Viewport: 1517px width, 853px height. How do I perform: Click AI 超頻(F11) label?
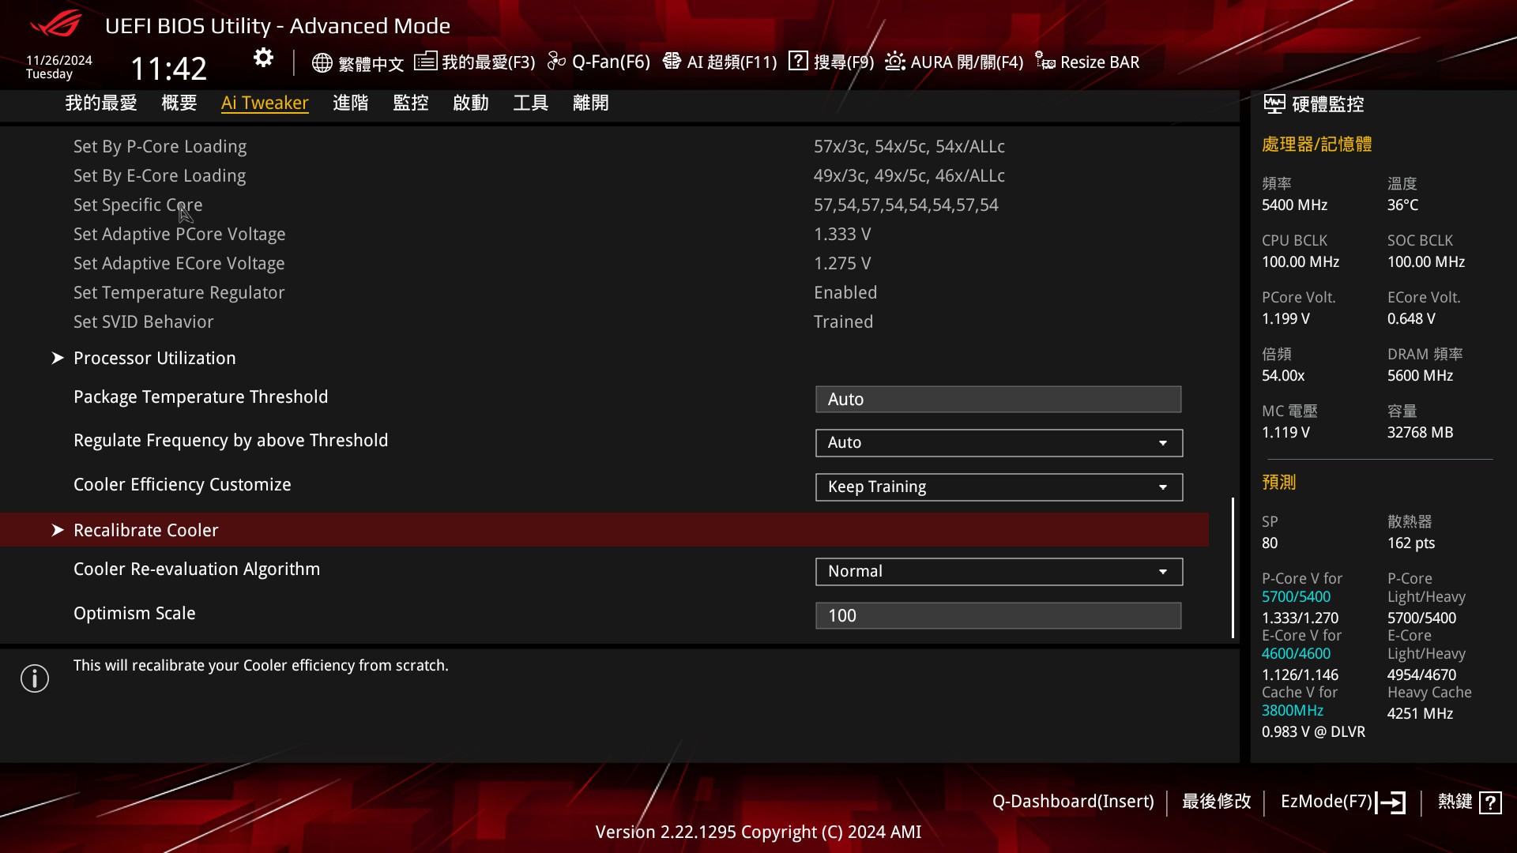pyautogui.click(x=732, y=62)
